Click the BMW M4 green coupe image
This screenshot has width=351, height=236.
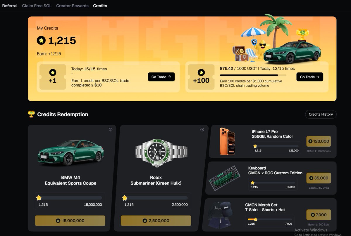[70, 152]
